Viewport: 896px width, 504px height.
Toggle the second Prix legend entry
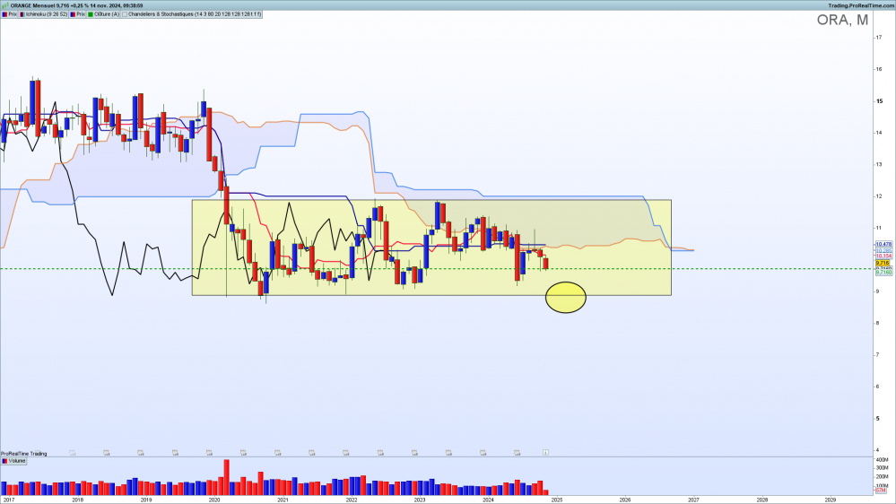point(79,14)
